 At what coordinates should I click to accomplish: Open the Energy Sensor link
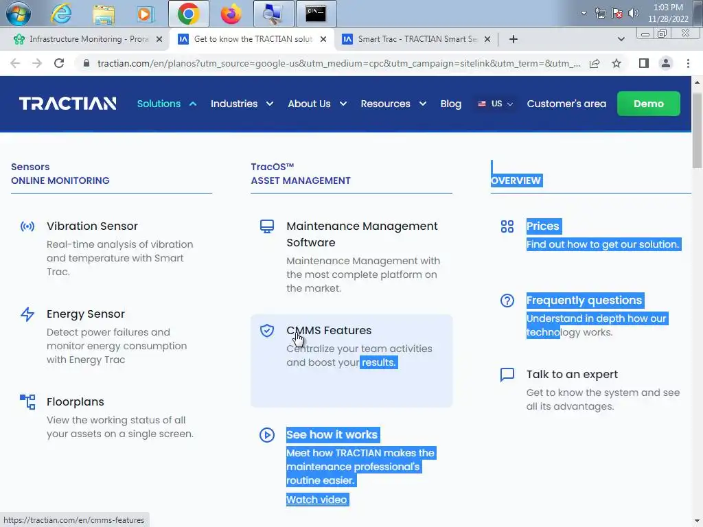tap(86, 314)
